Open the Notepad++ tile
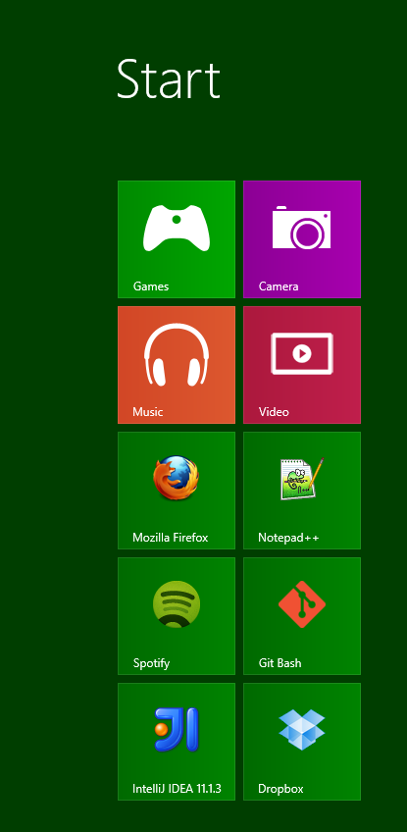 pyautogui.click(x=302, y=491)
